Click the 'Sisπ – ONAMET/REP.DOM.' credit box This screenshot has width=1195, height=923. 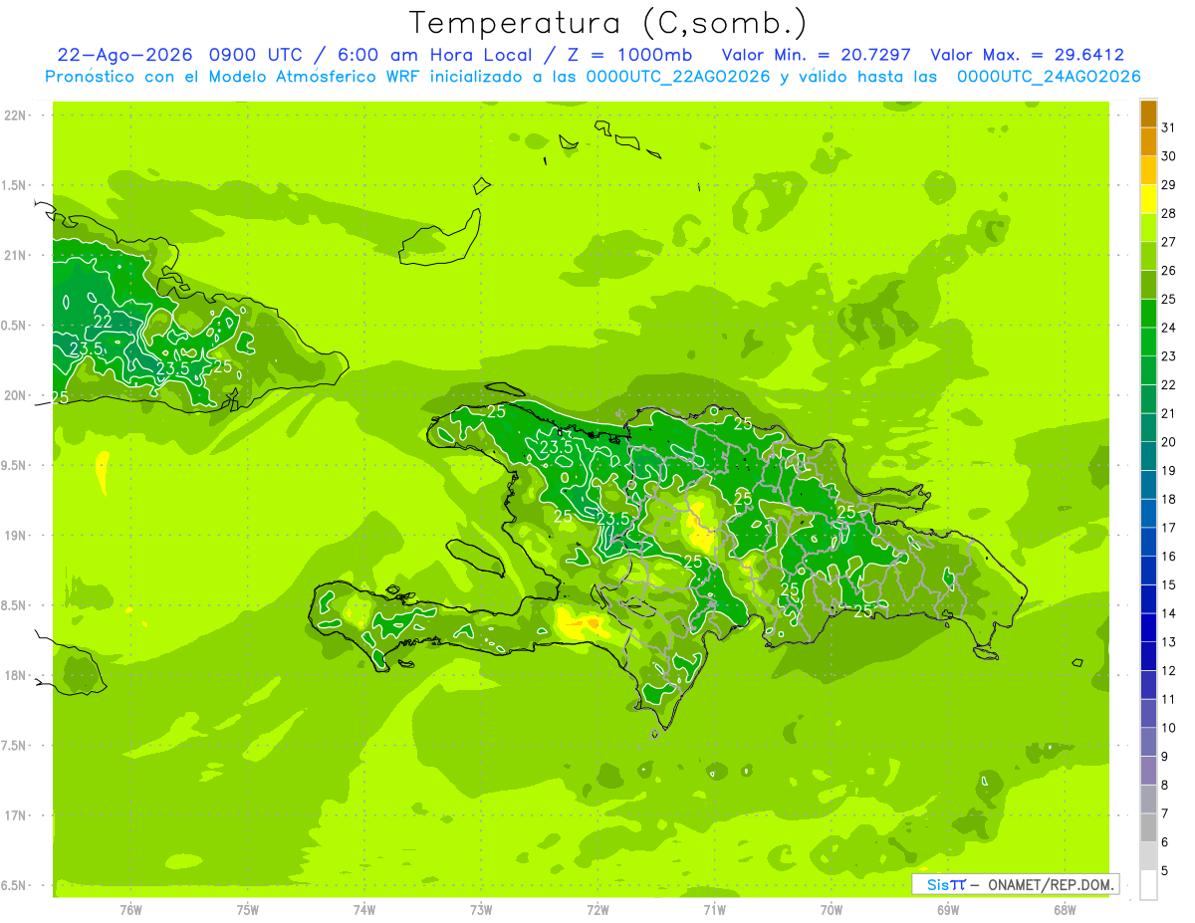[x=1016, y=884]
